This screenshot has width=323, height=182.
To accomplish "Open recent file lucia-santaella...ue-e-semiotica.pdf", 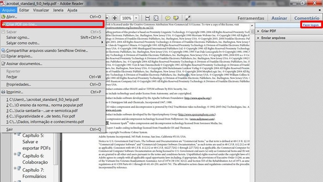I will pos(53,110).
